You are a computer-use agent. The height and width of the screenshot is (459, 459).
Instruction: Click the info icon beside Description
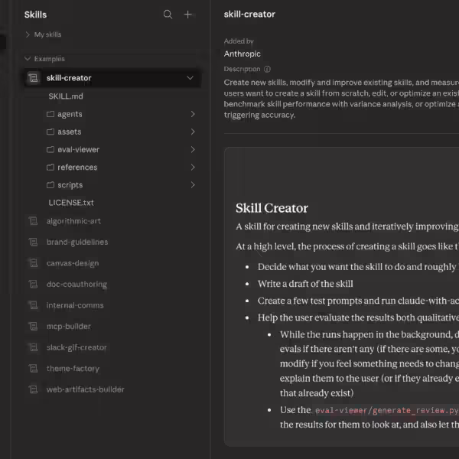click(267, 69)
